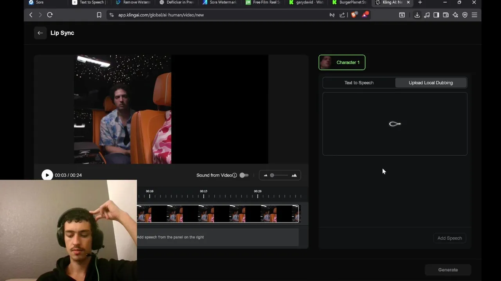Toggle the Sound from Video switch

tap(244, 175)
